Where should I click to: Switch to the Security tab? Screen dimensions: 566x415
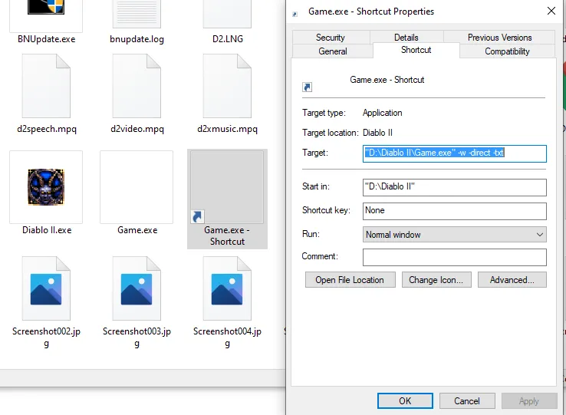(331, 38)
